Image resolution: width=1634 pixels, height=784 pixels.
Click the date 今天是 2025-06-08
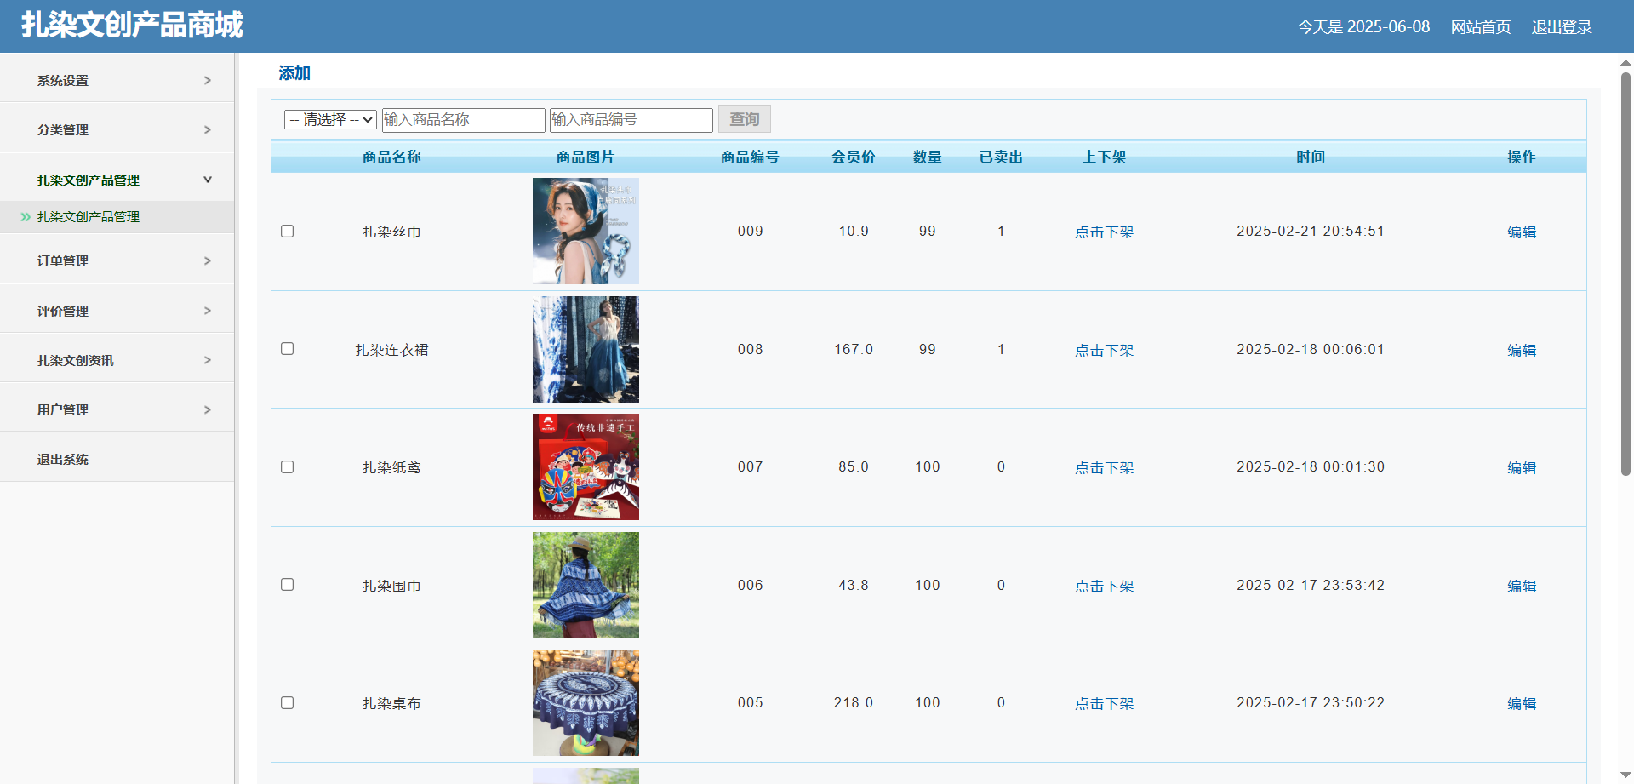pyautogui.click(x=1363, y=27)
